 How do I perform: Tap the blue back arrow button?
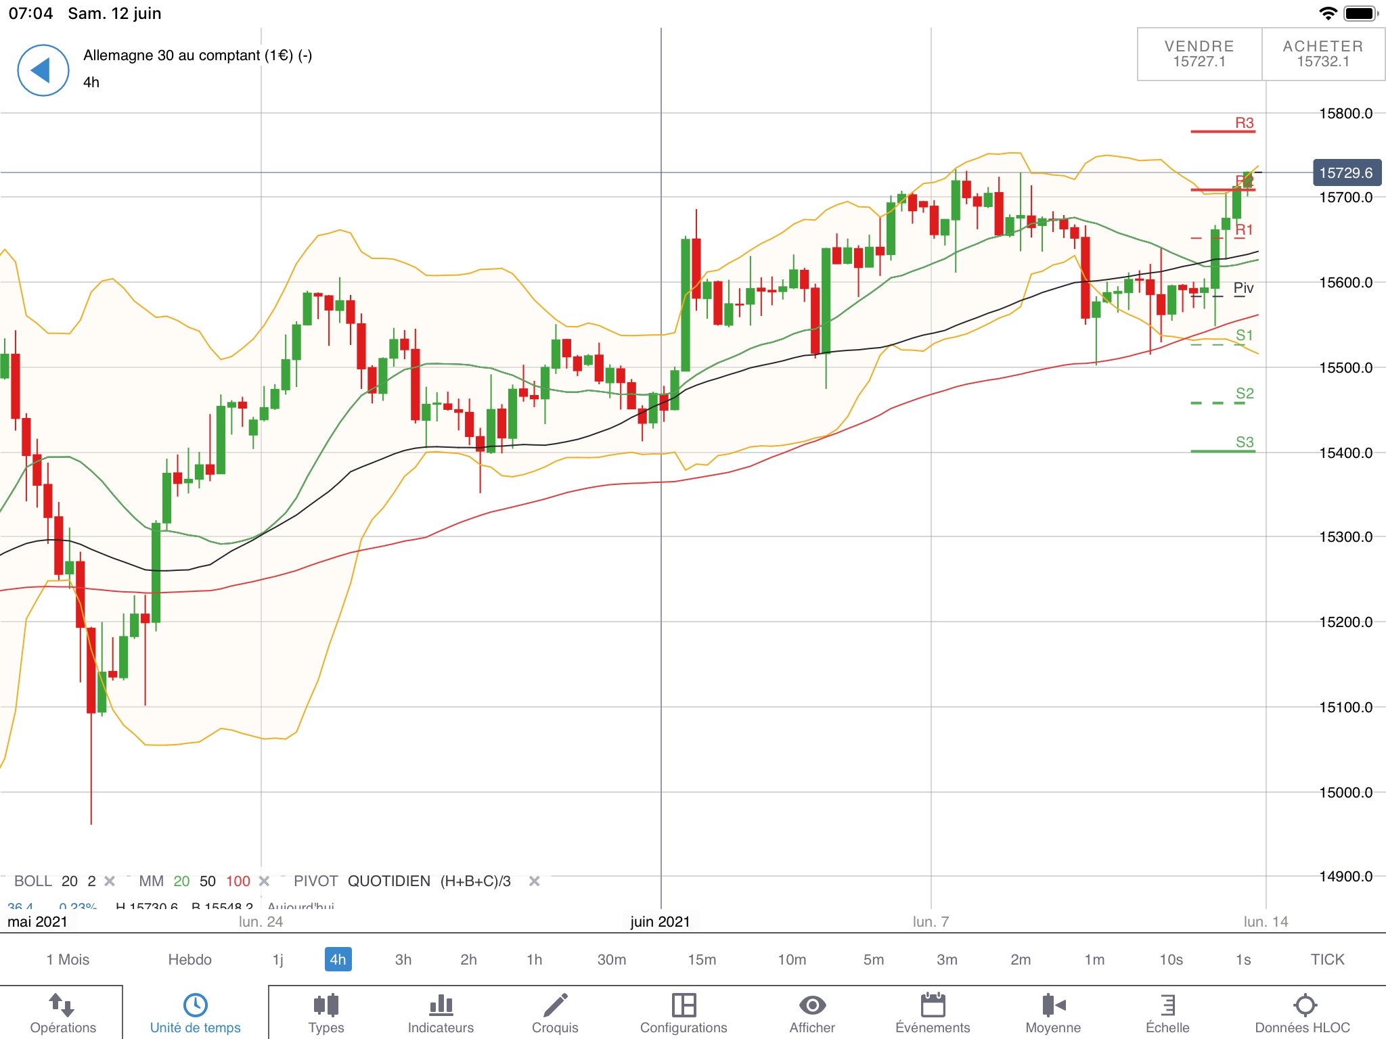coord(43,70)
